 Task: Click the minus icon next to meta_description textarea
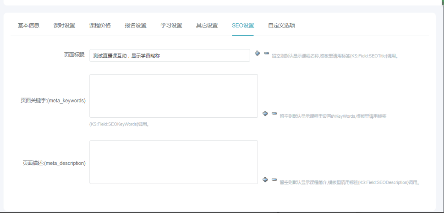coord(274,180)
